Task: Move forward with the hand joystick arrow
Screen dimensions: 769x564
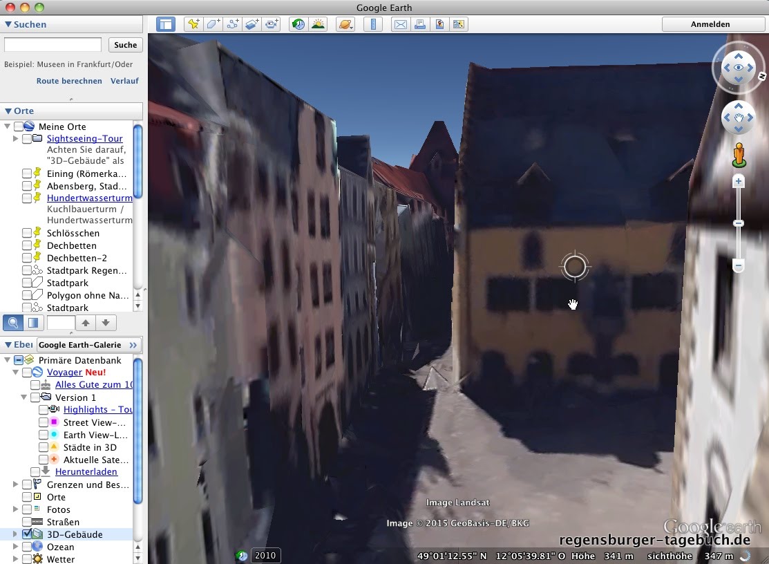Action: [x=738, y=106]
